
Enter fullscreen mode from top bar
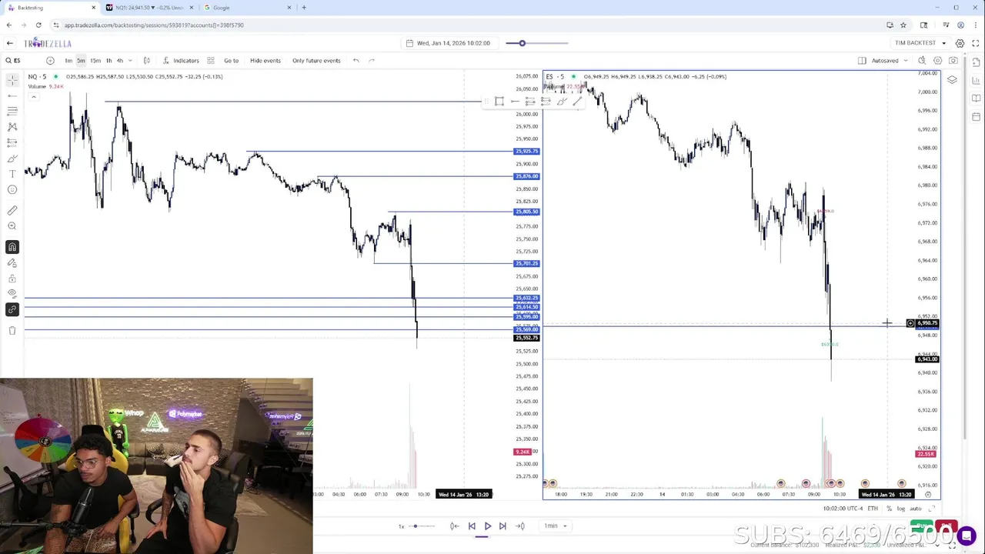[975, 43]
